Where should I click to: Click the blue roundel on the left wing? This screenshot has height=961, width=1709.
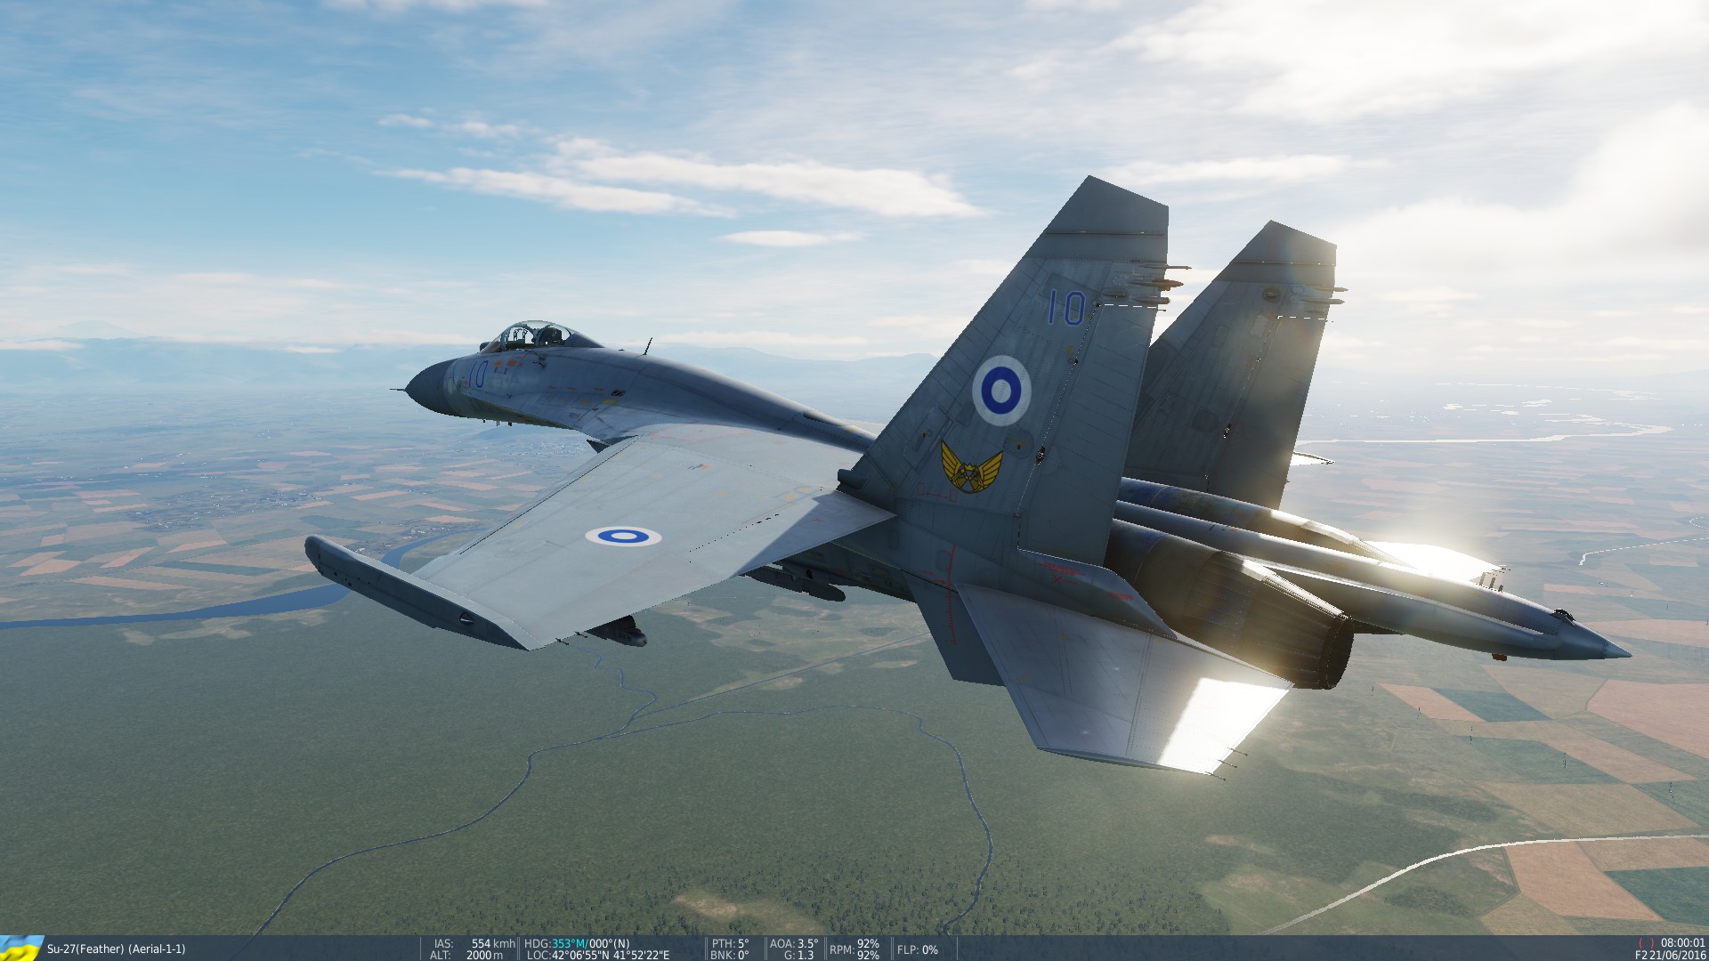pos(622,536)
